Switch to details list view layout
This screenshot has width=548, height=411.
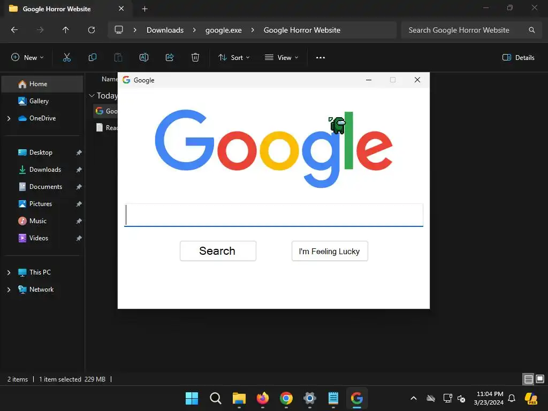point(528,379)
